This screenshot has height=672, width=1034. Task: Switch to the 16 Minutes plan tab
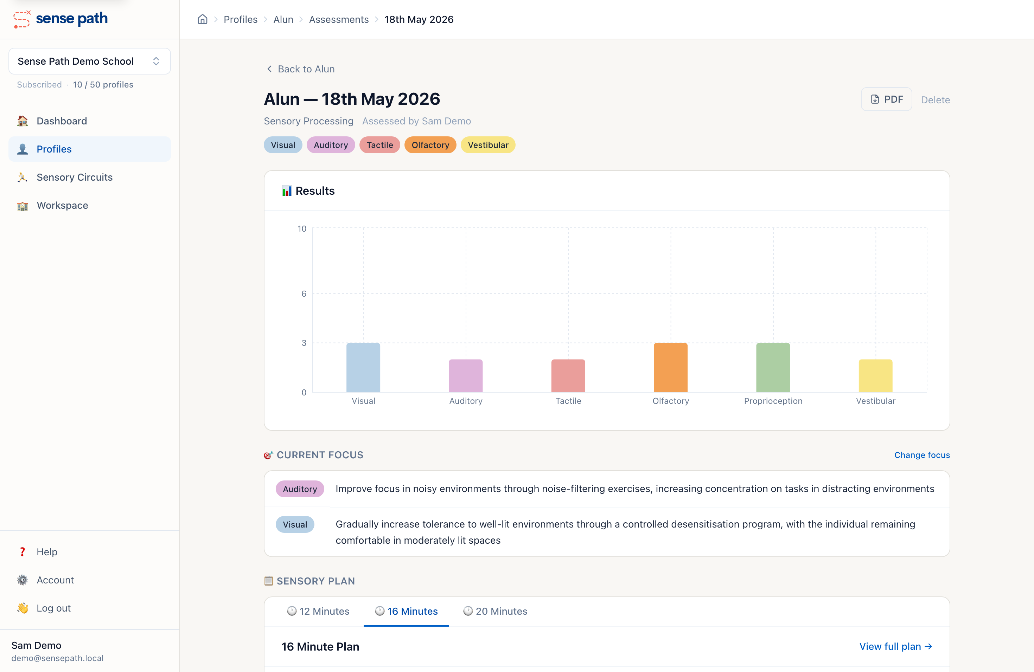tap(406, 611)
